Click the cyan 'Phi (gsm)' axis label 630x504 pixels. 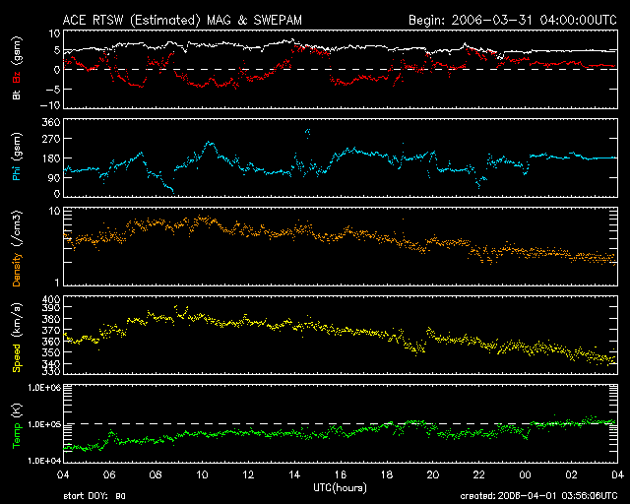(x=17, y=157)
